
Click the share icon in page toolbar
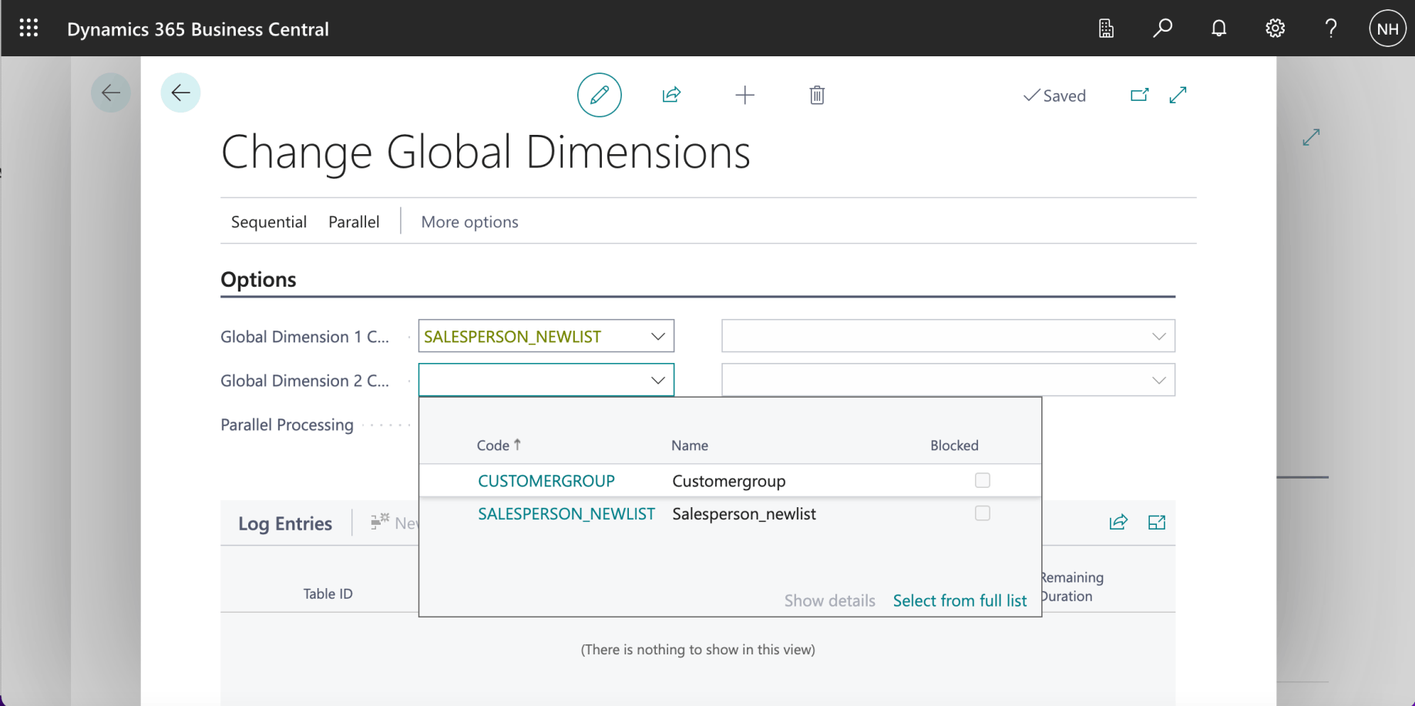[x=671, y=95]
